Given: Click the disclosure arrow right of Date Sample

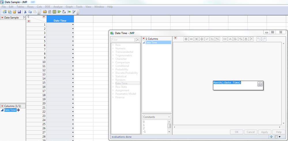Looking at the screenshot, I should [x=24, y=18].
